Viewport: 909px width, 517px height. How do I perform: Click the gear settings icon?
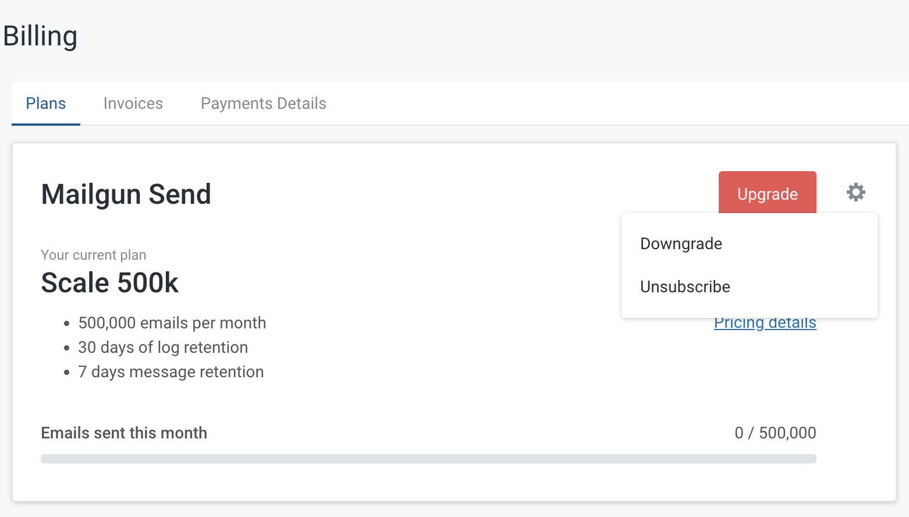tap(855, 192)
